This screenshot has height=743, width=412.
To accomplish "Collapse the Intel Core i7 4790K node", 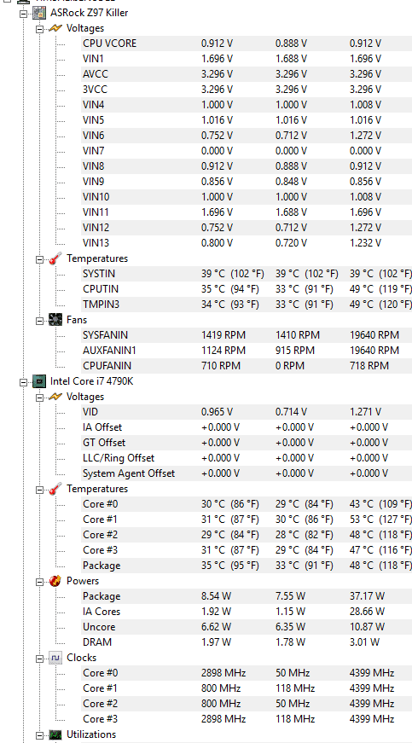I will point(23,381).
